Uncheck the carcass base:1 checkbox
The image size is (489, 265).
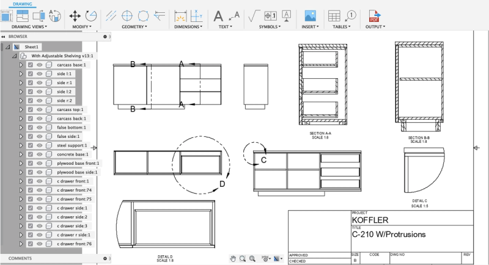click(x=30, y=65)
